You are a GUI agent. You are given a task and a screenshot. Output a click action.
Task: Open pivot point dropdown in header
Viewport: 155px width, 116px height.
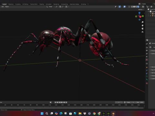click(57, 7)
